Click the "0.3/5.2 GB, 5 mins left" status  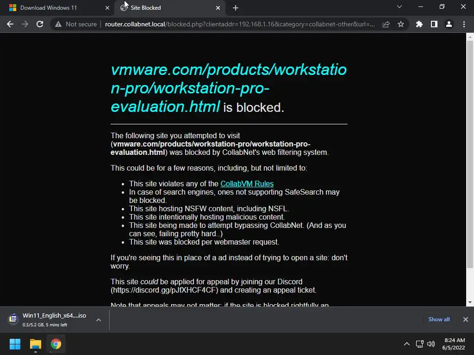[x=45, y=325]
